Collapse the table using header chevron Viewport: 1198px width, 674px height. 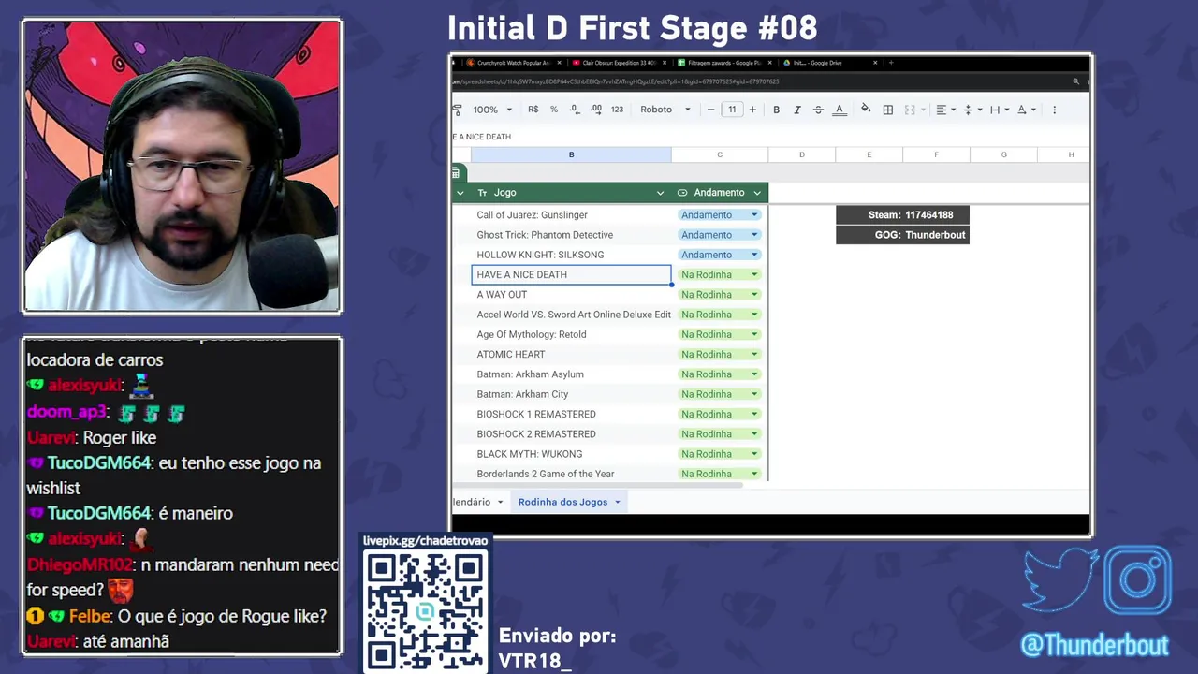(x=460, y=193)
